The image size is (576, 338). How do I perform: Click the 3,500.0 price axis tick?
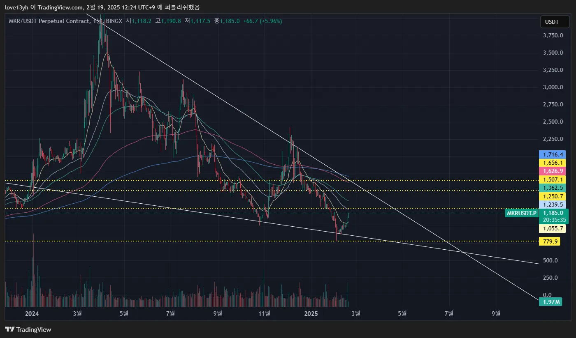click(x=553, y=53)
